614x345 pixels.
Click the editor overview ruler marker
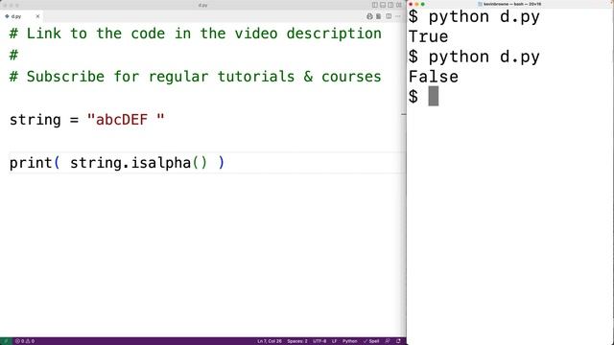(404, 114)
